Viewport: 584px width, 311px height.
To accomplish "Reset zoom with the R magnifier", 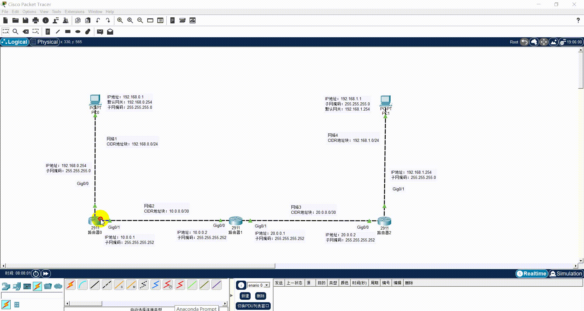I will [130, 20].
